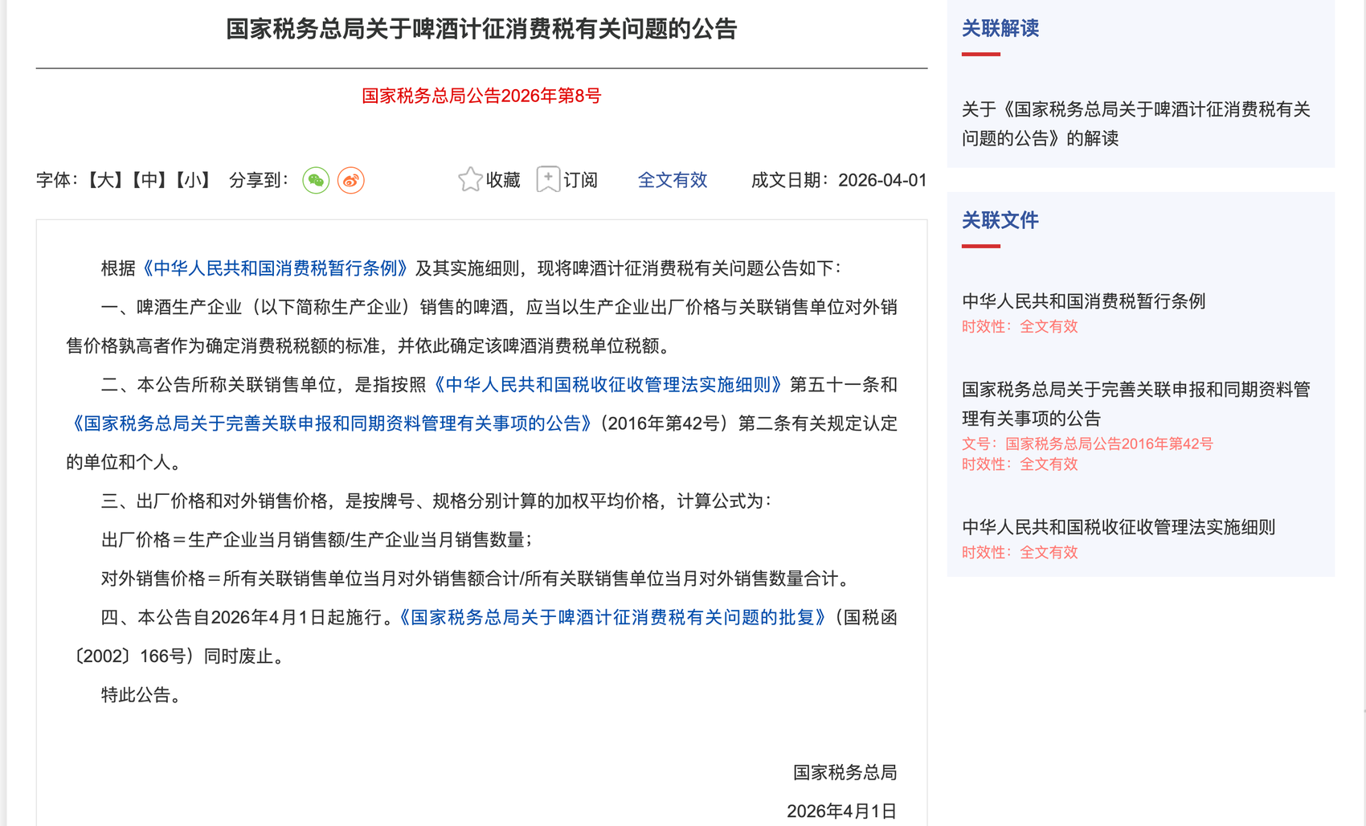Click the announcement title heading
Screen dimensions: 1366x826
481,30
